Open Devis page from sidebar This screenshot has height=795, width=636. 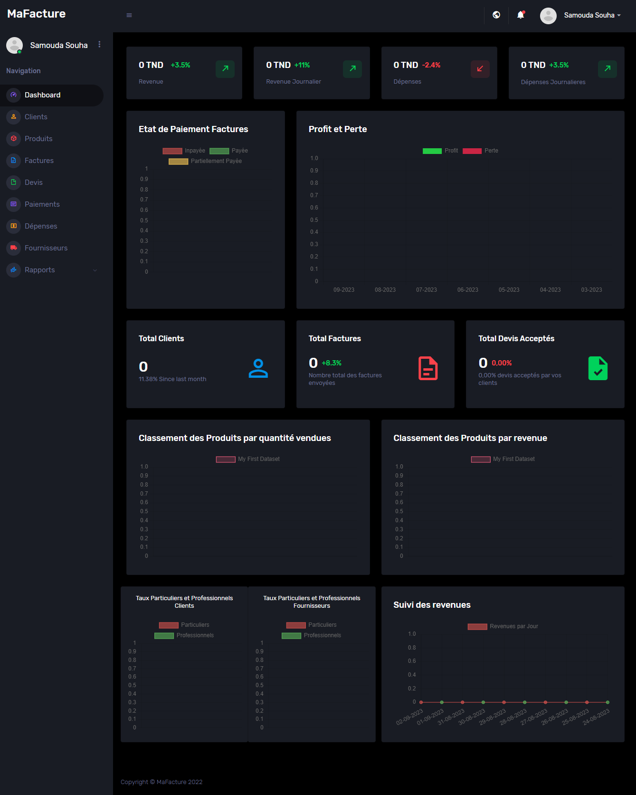click(x=33, y=182)
